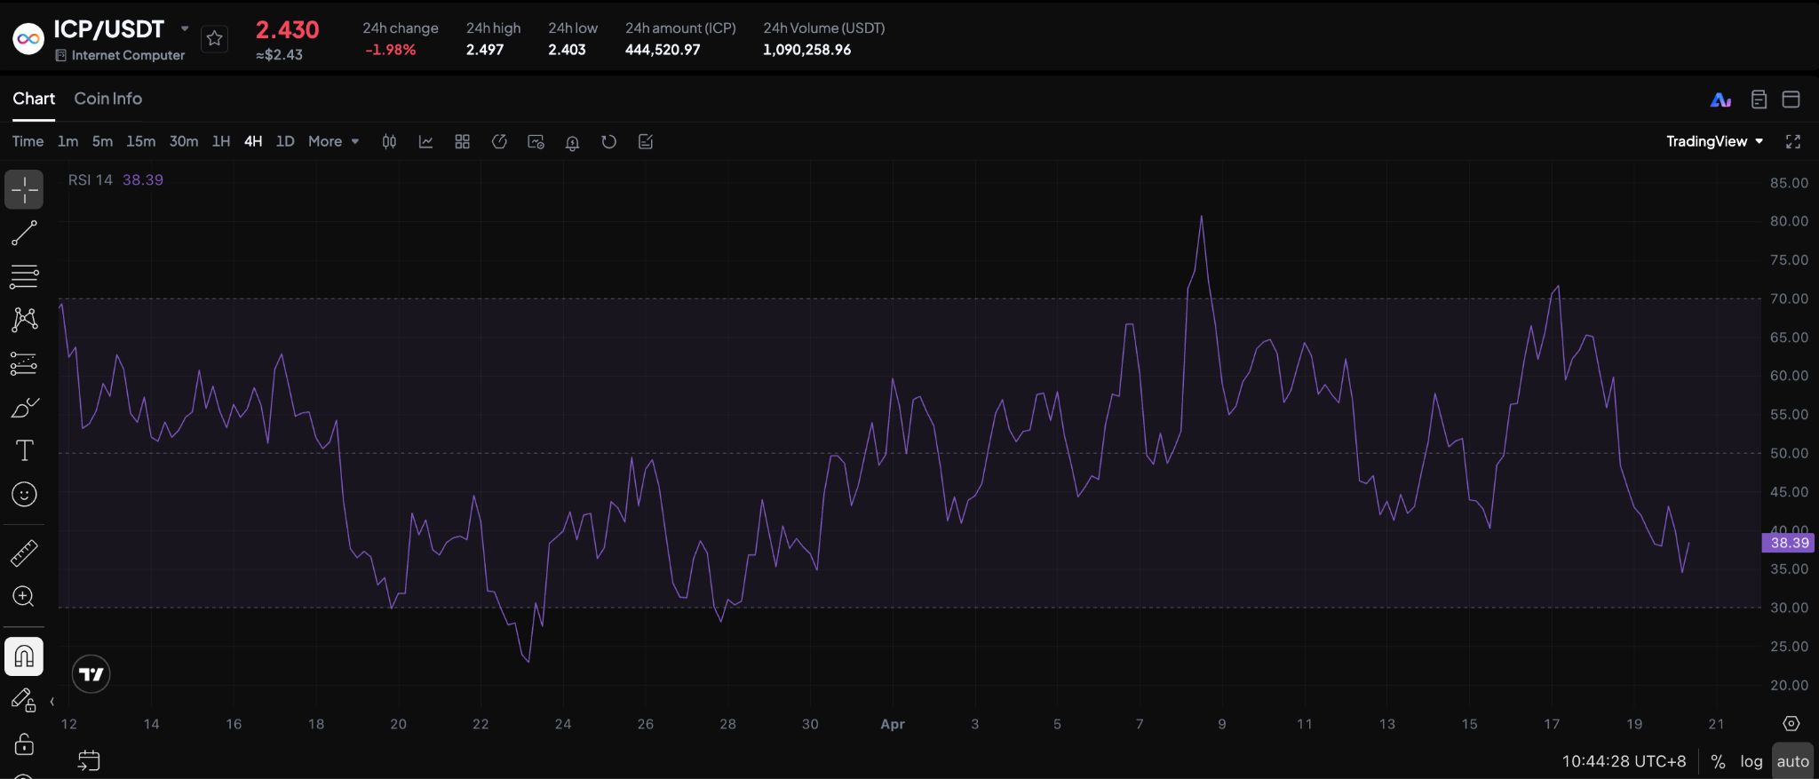
Task: Expand the ICP/USDT pair selector arrow
Action: [185, 28]
